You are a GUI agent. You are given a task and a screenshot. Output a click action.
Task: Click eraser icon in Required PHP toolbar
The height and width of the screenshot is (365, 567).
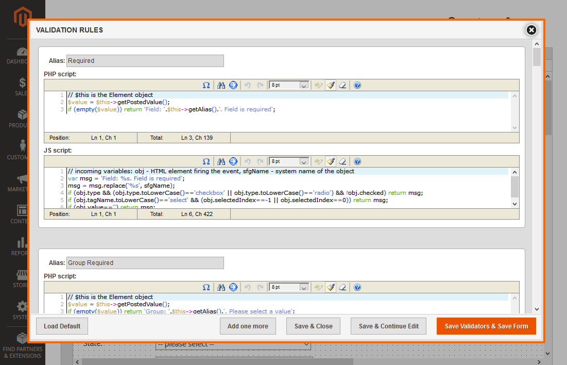click(343, 85)
